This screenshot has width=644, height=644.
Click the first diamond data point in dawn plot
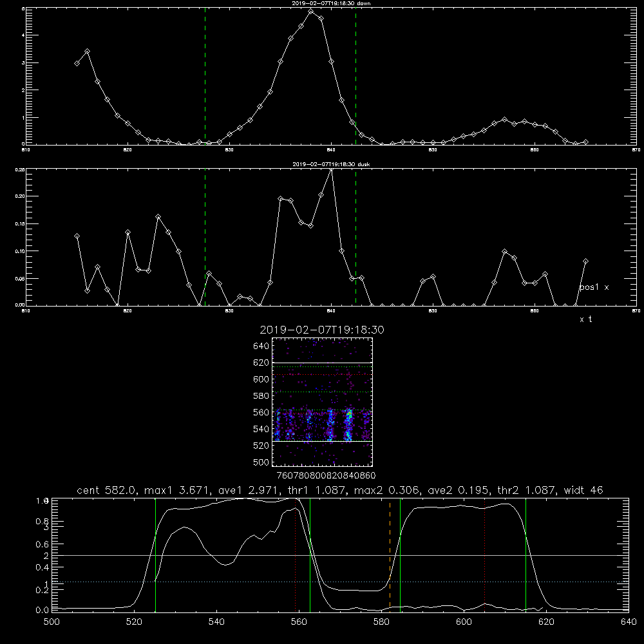(x=77, y=63)
